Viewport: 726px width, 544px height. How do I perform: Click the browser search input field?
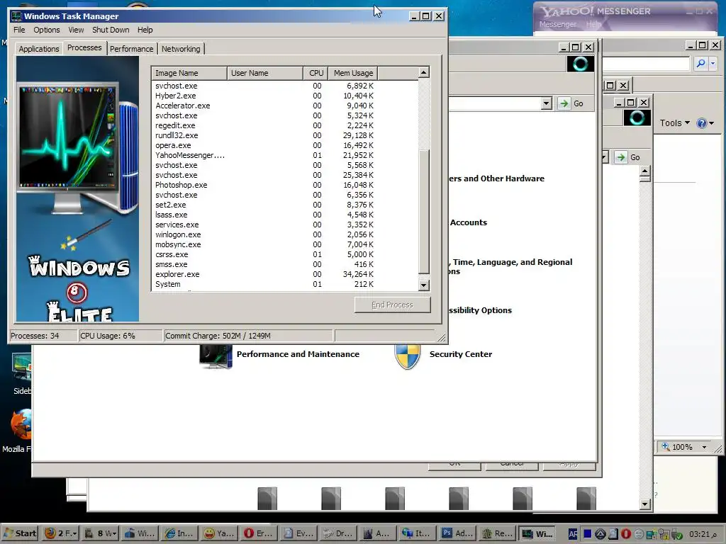647,63
